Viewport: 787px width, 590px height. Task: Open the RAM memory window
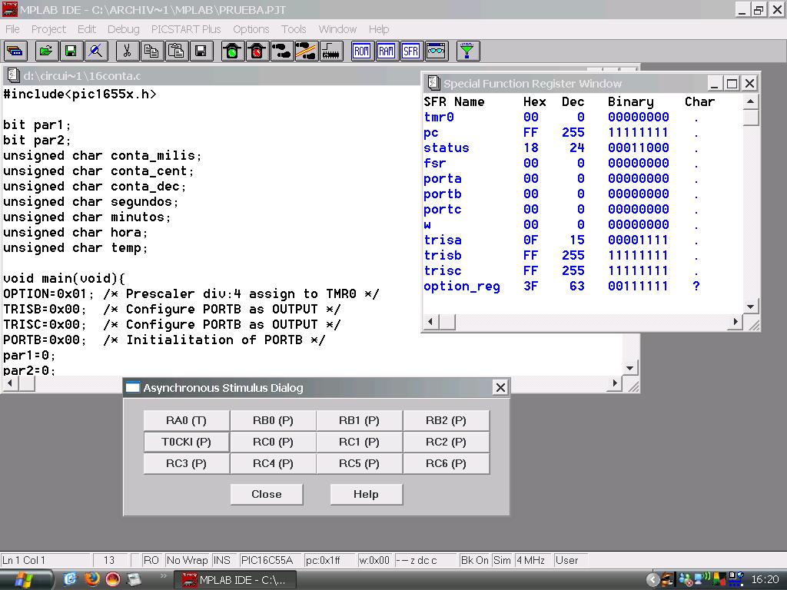click(387, 51)
